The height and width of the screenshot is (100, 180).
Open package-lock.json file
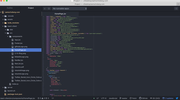point(15,94)
